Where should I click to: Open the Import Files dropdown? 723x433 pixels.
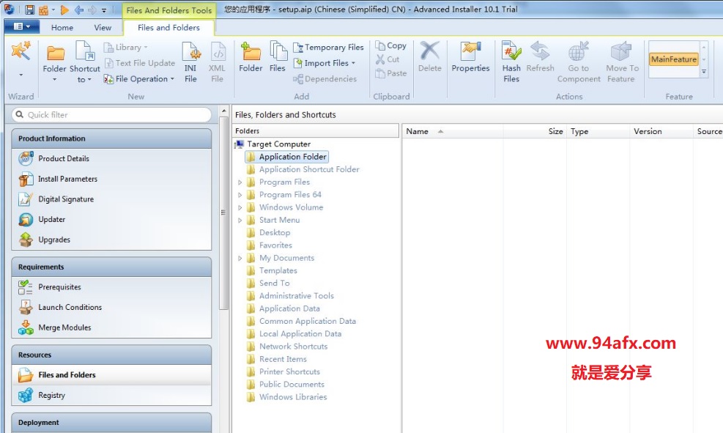pyautogui.click(x=325, y=63)
